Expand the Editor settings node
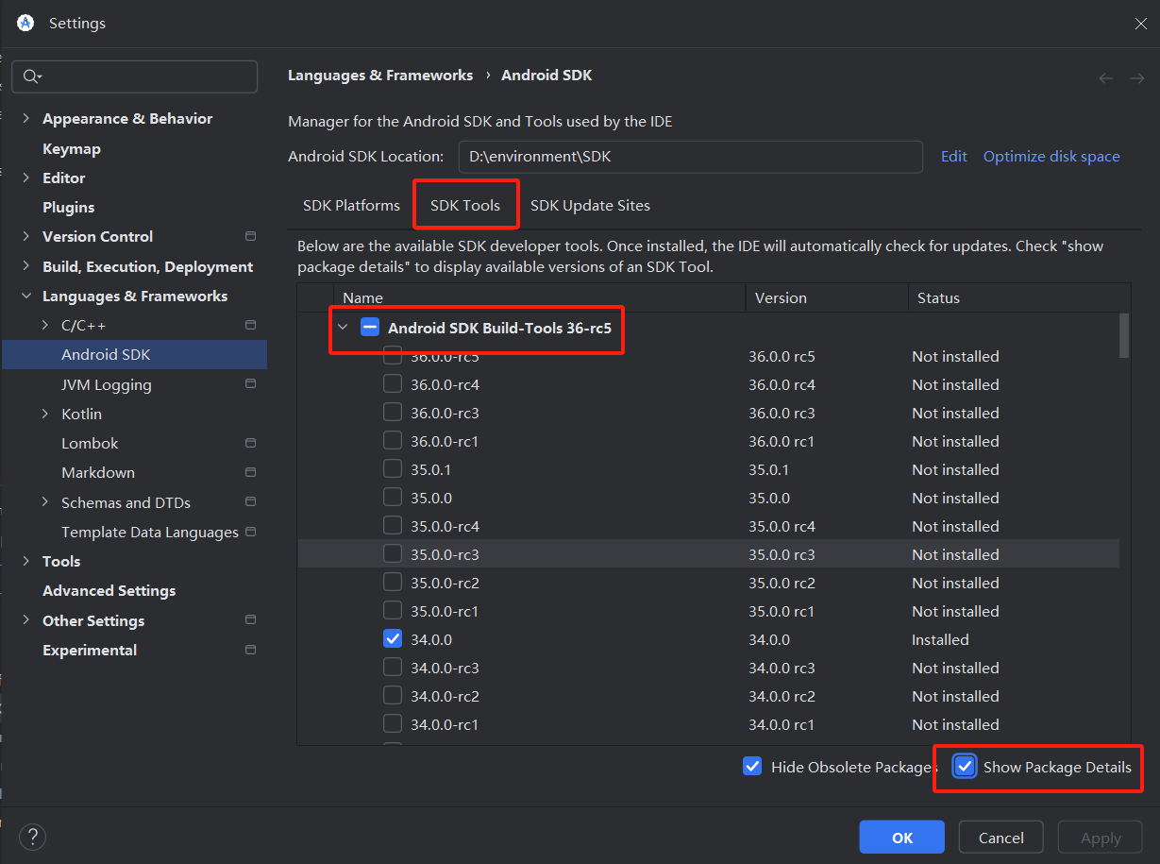 point(25,178)
